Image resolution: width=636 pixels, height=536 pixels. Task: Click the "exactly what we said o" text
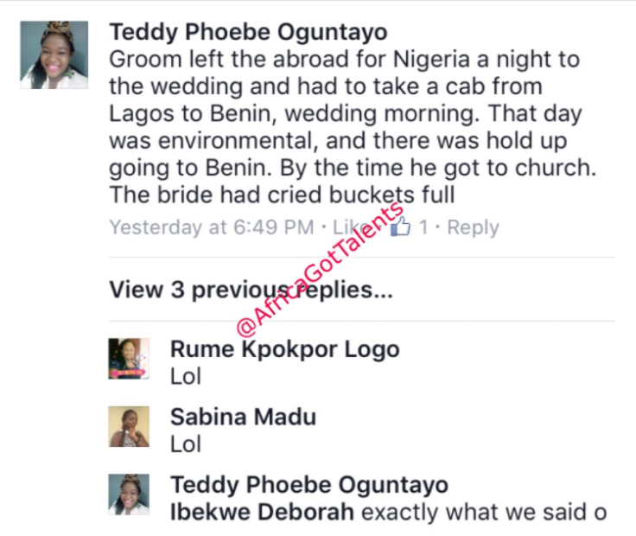[484, 512]
